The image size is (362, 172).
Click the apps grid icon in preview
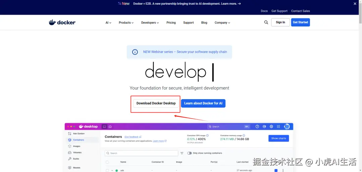[279, 127]
